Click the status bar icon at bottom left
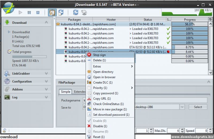 pos(5,130)
